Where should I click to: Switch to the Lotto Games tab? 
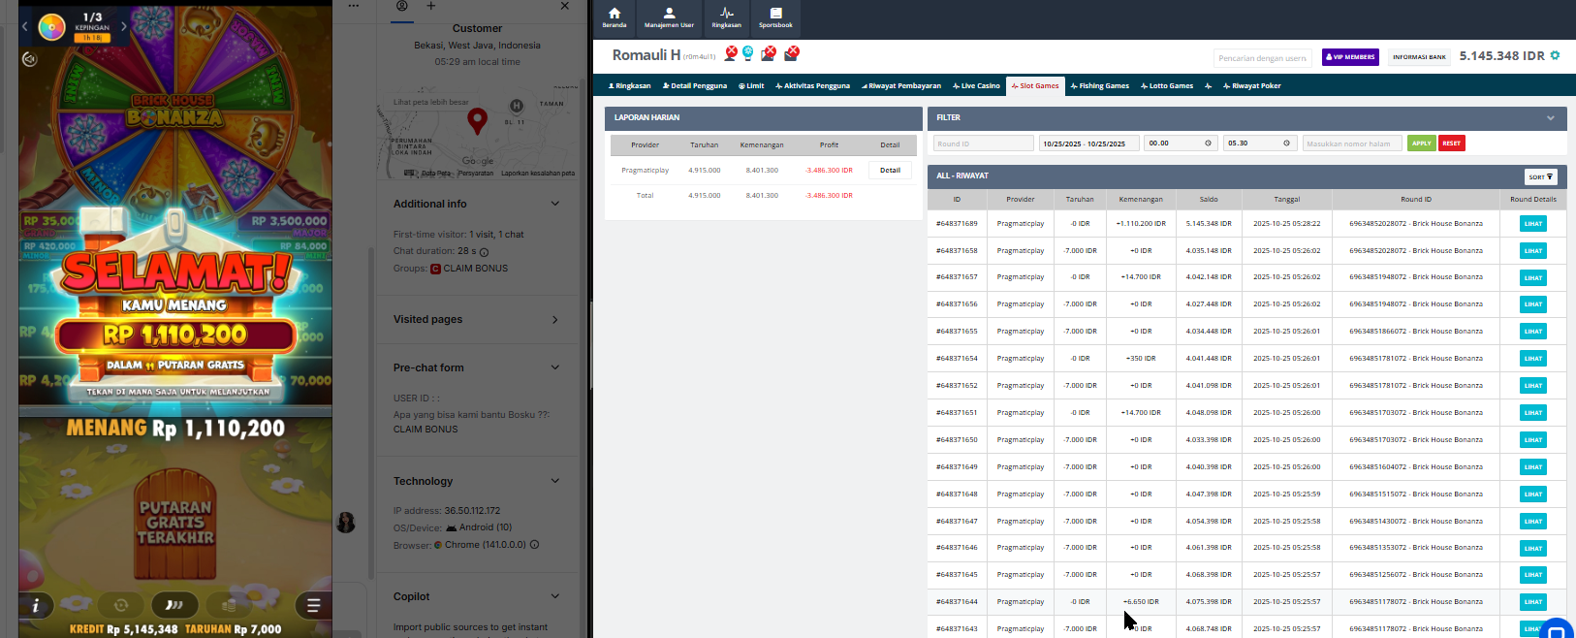1167,85
